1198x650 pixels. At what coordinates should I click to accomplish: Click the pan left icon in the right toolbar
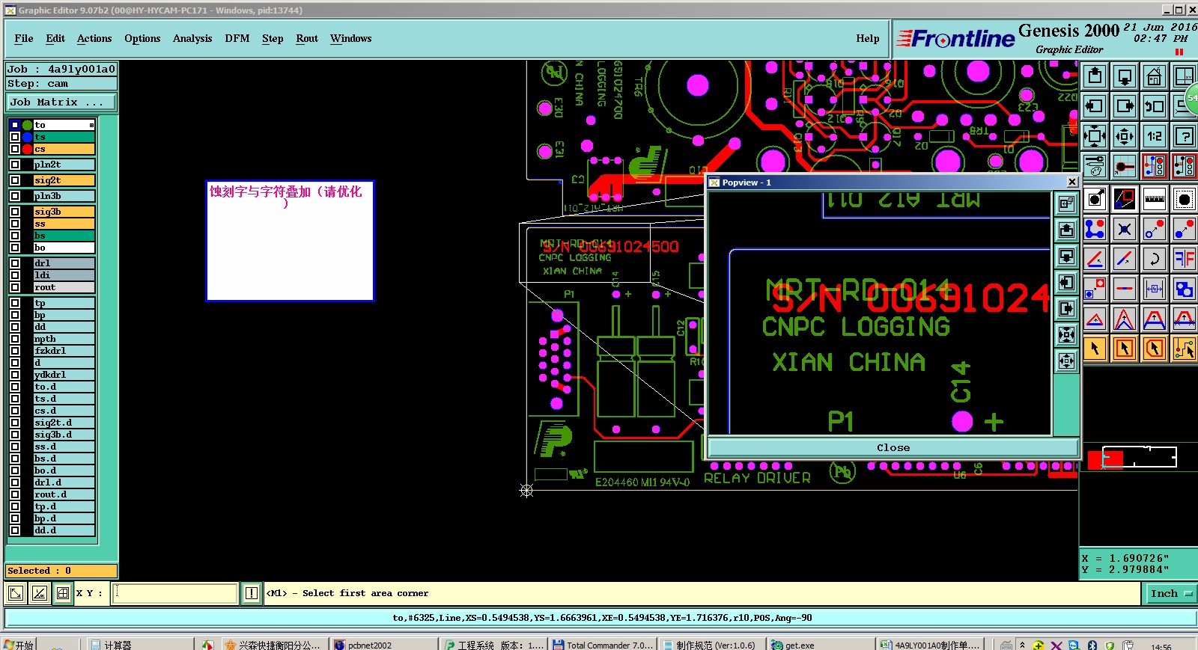(1095, 106)
